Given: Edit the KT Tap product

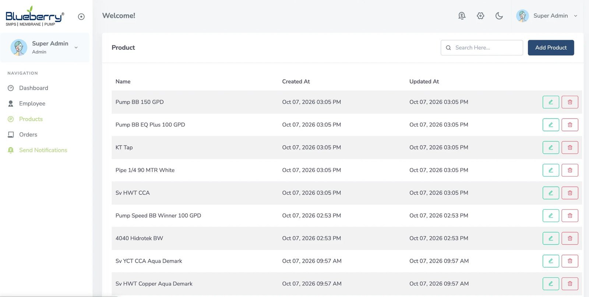Looking at the screenshot, I should pos(551,148).
